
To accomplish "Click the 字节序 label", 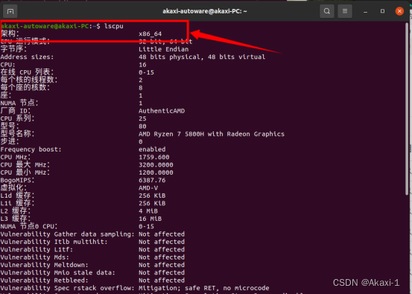I will [x=13, y=49].
